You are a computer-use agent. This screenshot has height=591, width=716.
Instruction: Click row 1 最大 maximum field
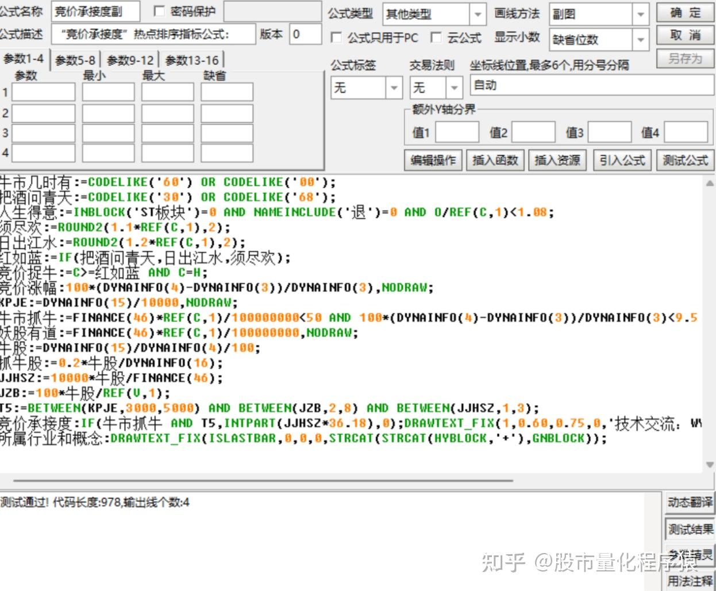168,92
